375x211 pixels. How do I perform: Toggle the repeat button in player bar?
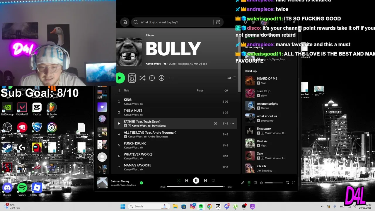[x=213, y=181]
